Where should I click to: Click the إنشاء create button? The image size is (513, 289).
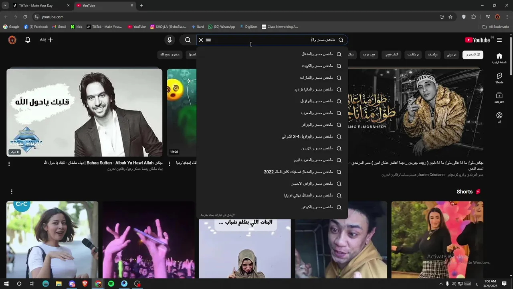click(x=46, y=40)
